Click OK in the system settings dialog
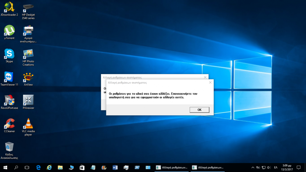 [x=199, y=110]
